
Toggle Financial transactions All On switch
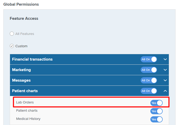coord(149,59)
